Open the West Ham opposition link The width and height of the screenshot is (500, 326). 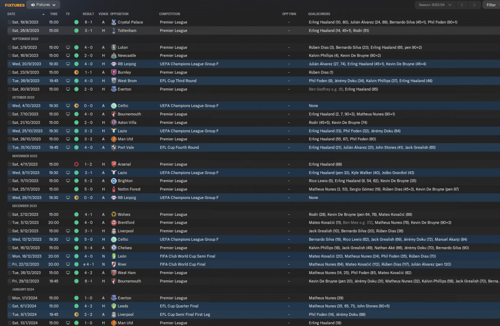pyautogui.click(x=127, y=273)
